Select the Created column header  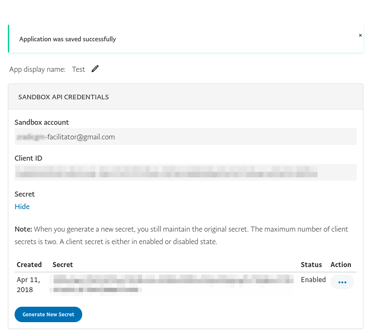pos(29,265)
